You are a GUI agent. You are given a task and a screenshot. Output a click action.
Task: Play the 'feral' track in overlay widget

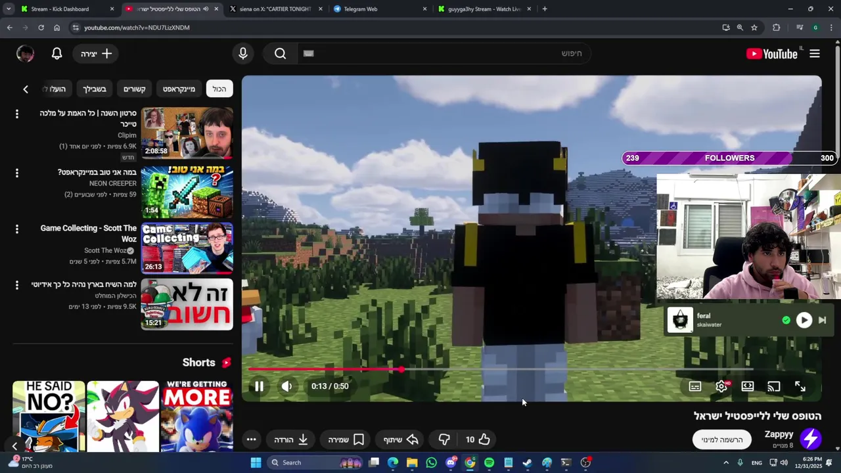(x=804, y=320)
